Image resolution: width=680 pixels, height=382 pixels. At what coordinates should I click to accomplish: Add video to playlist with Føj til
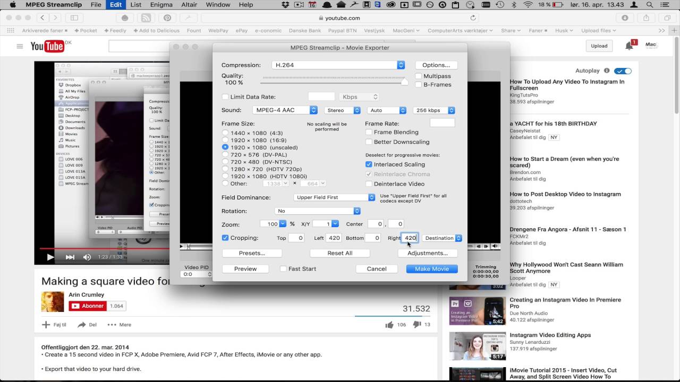[54, 325]
